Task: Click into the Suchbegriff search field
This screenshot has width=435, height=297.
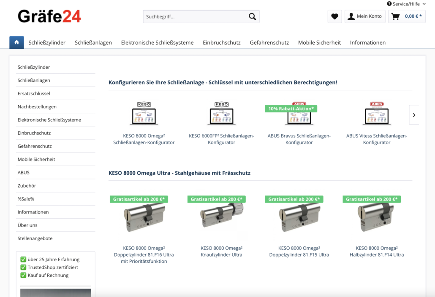Action: pos(194,17)
